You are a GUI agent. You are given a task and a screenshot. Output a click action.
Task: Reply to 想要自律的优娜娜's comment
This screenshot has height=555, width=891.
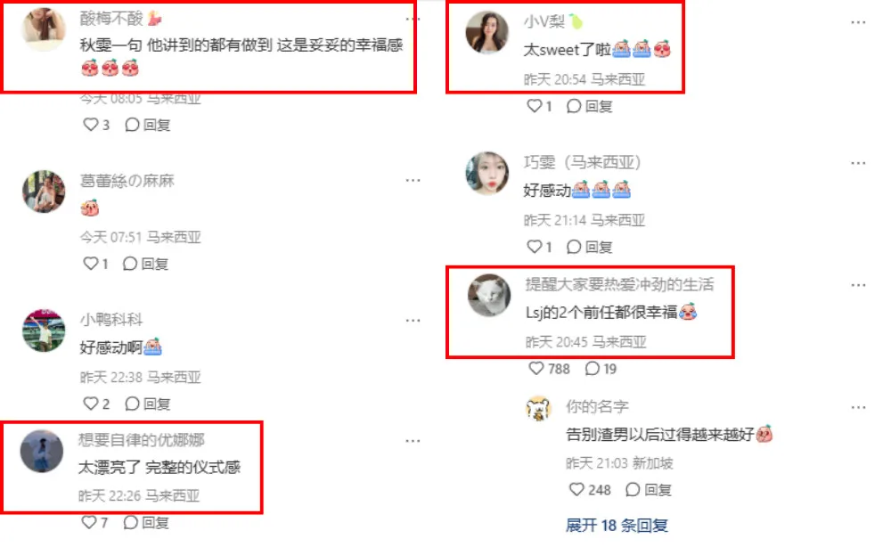(x=147, y=523)
